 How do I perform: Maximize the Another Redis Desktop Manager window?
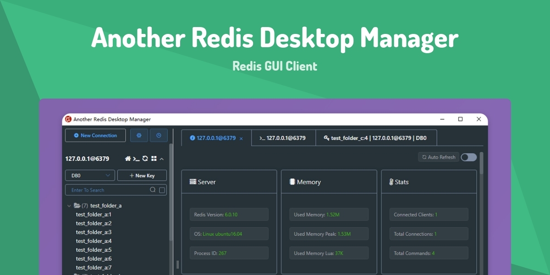coord(461,119)
